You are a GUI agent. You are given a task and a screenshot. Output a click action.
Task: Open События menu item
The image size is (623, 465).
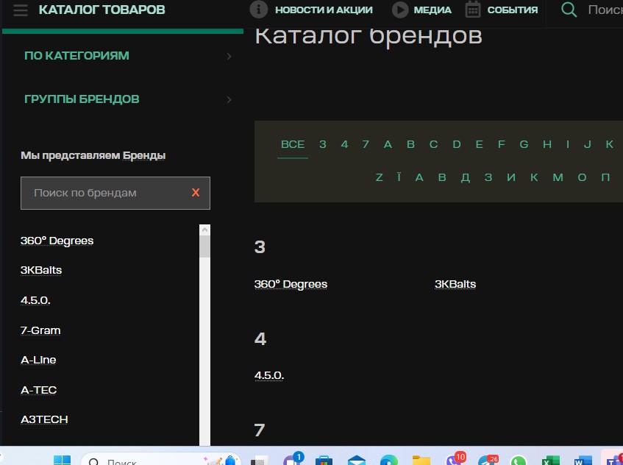pyautogui.click(x=513, y=10)
